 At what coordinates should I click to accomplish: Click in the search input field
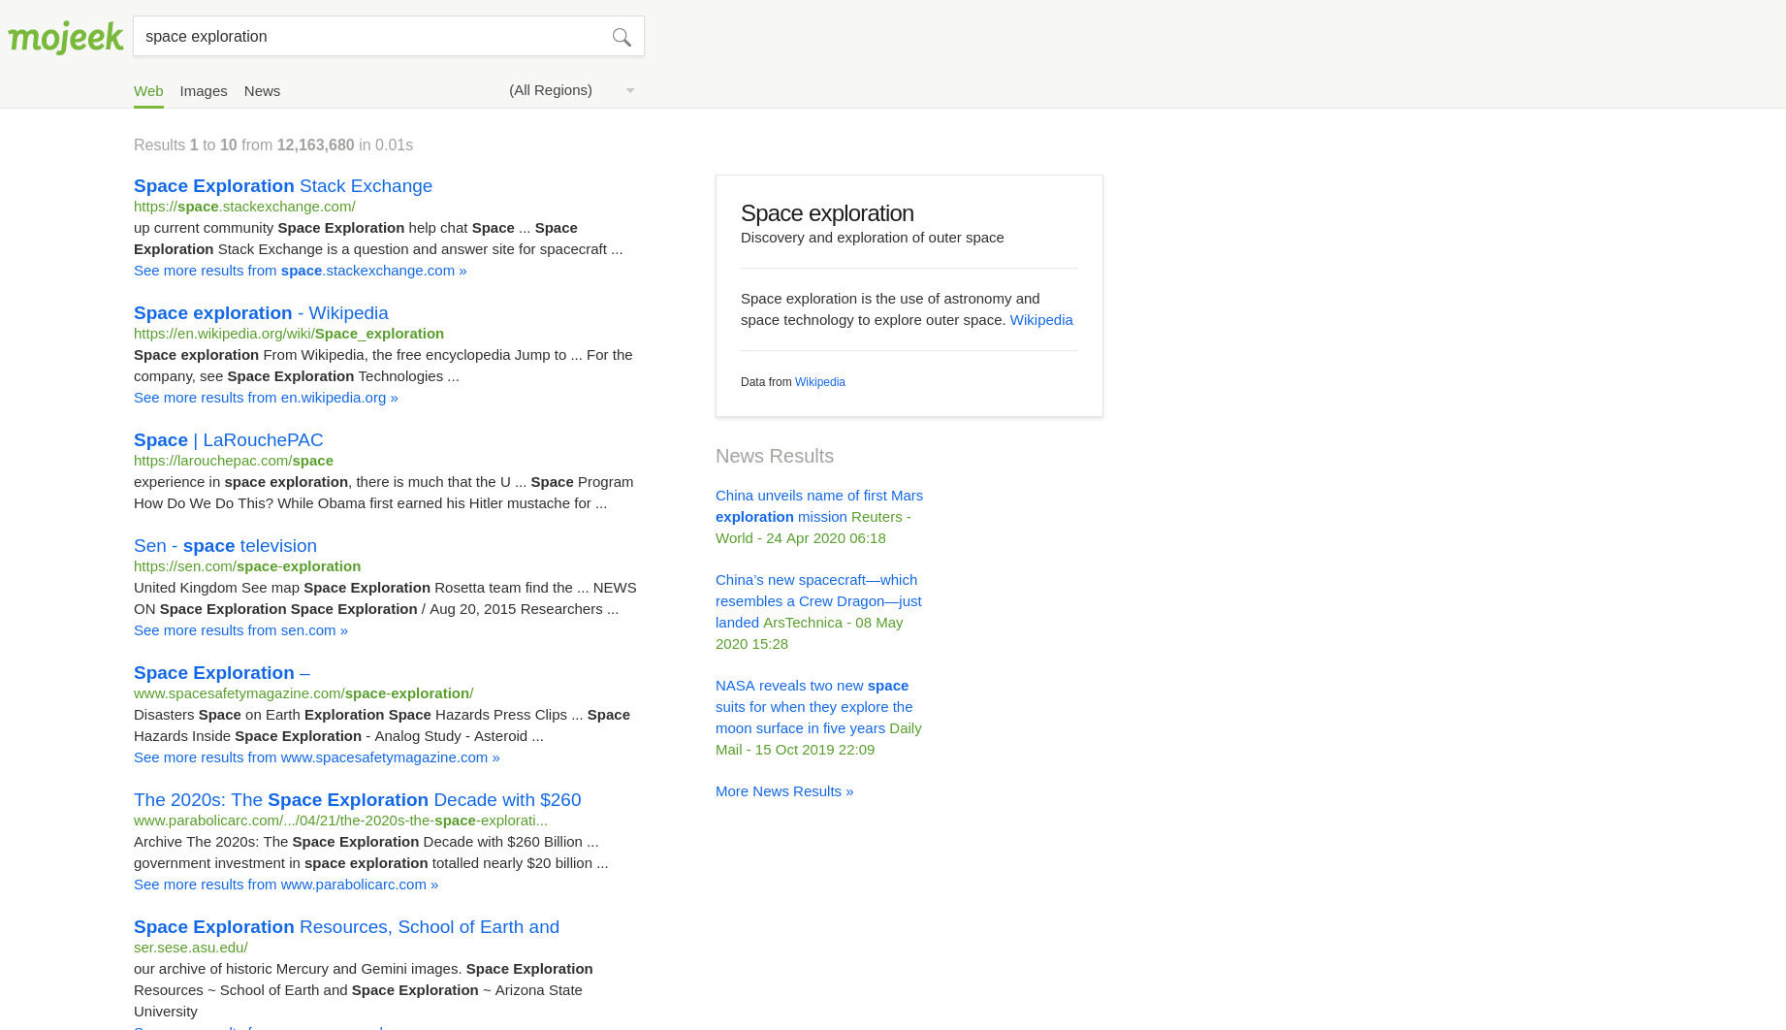coord(368,37)
